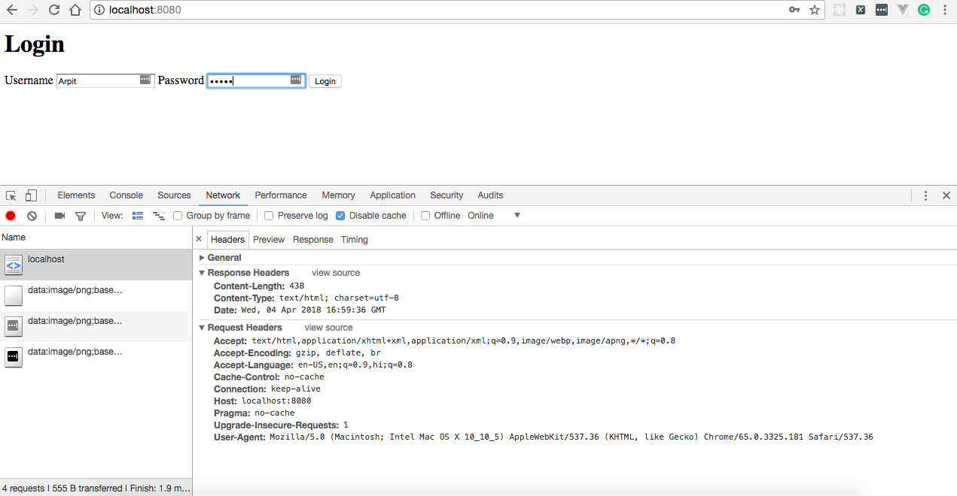The height and width of the screenshot is (496, 957).
Task: Check the Group by frame checkbox
Action: (178, 216)
